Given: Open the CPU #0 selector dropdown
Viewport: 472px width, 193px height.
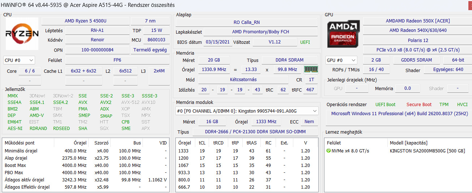Looking at the screenshot, I should point(19,60).
